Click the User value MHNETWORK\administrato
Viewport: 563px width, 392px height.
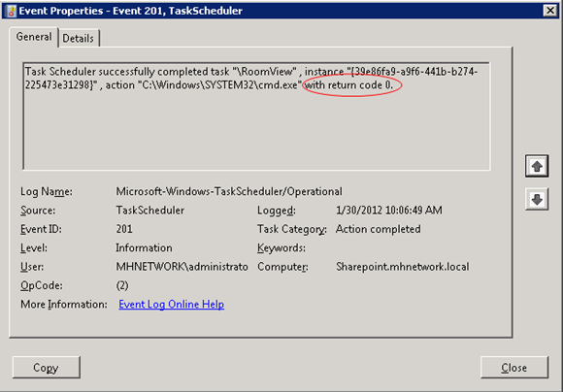click(x=182, y=267)
